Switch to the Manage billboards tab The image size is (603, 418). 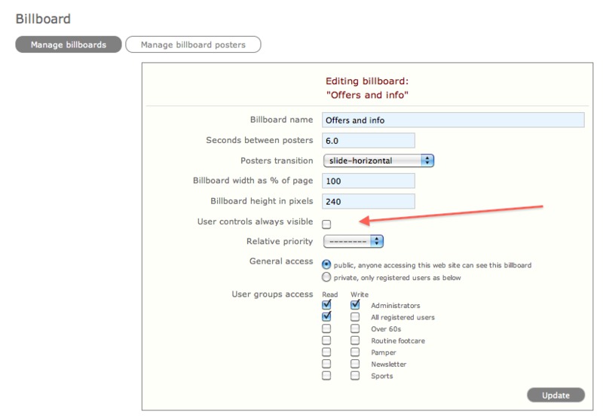pos(68,45)
